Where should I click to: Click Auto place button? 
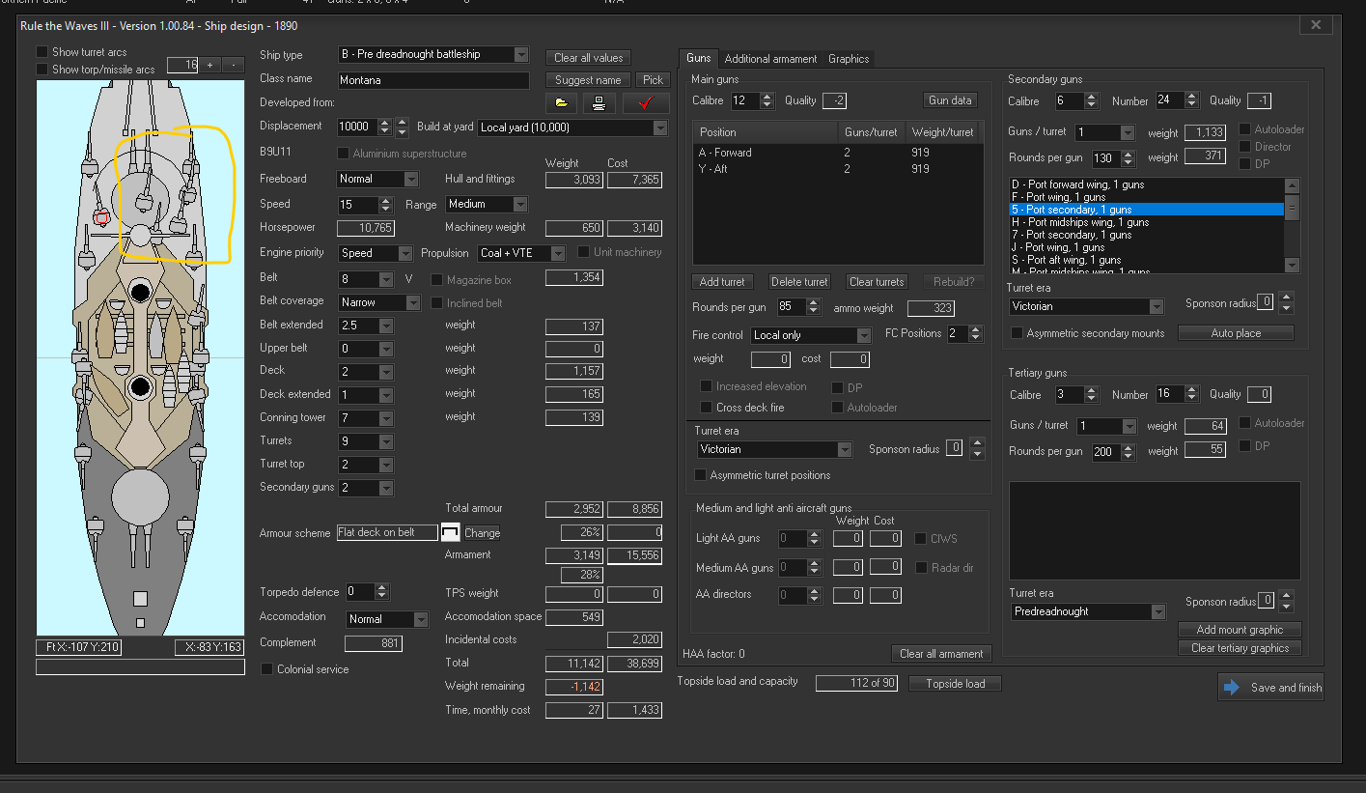pyautogui.click(x=1237, y=332)
